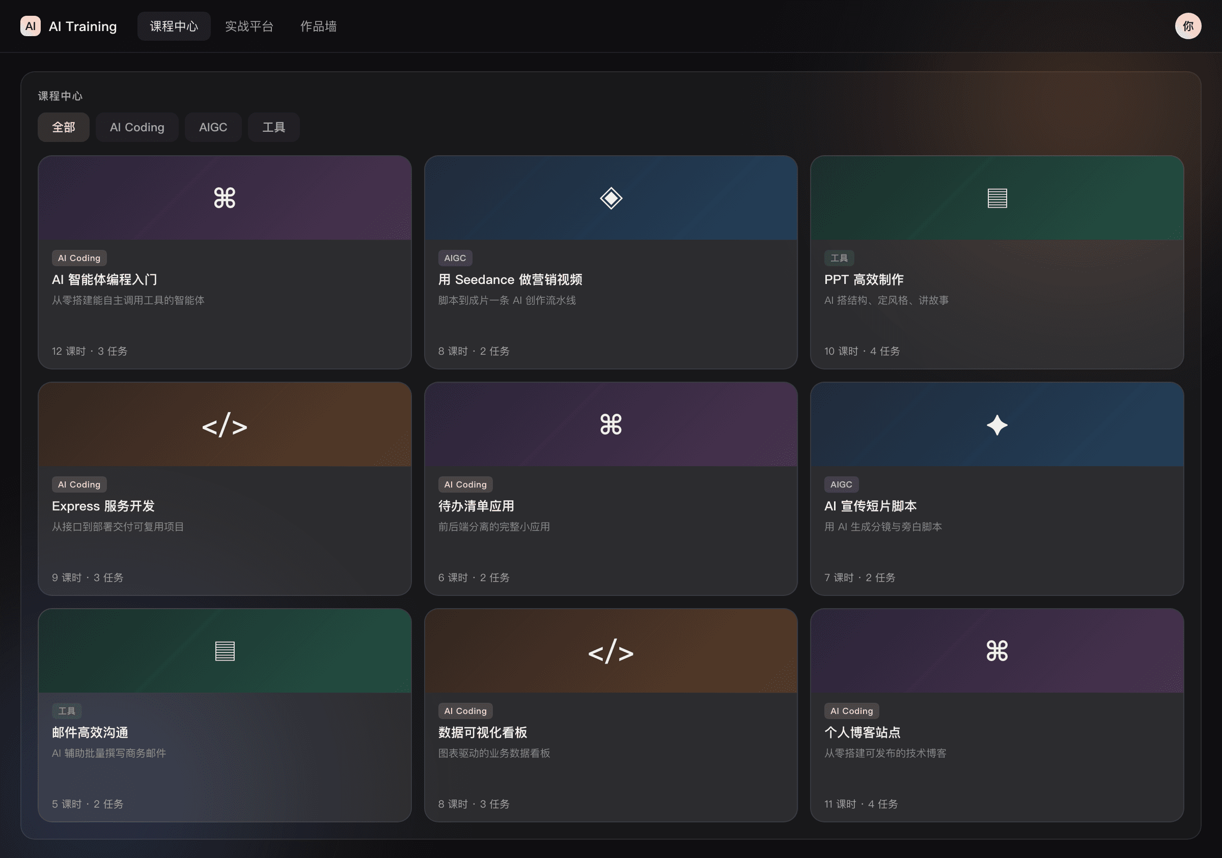The height and width of the screenshot is (858, 1222).
Task: Filter courses by the AIGC chip
Action: [213, 127]
